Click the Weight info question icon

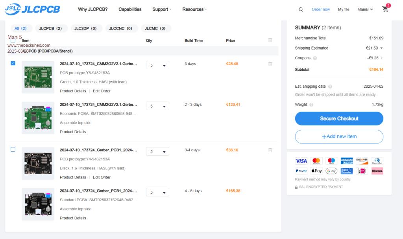click(x=311, y=105)
